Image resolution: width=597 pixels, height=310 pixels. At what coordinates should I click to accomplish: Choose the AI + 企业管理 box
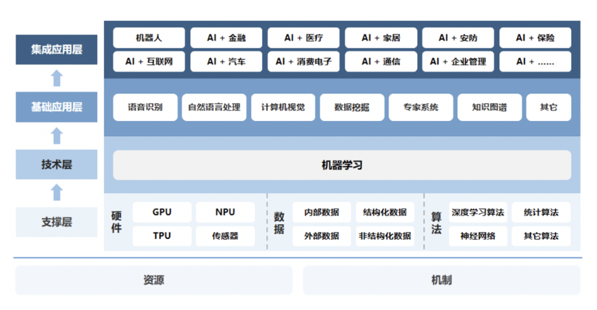(458, 61)
